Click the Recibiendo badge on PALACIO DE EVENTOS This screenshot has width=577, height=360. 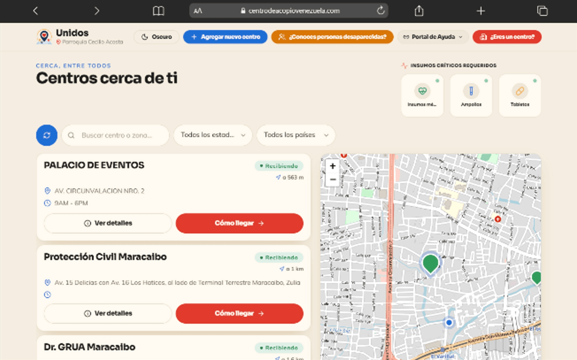279,166
